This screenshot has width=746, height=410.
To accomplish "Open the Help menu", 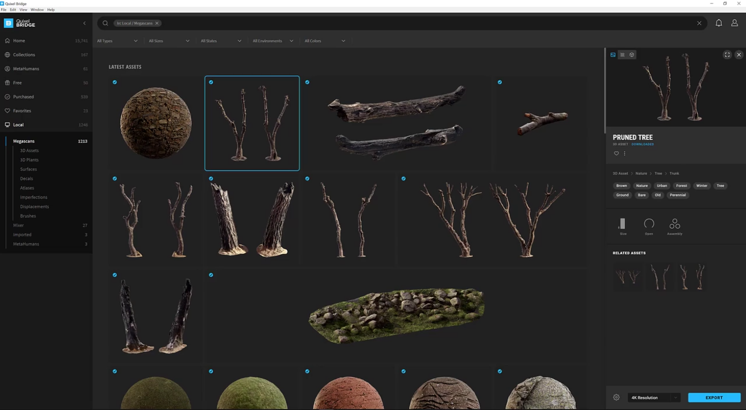I will click(51, 10).
